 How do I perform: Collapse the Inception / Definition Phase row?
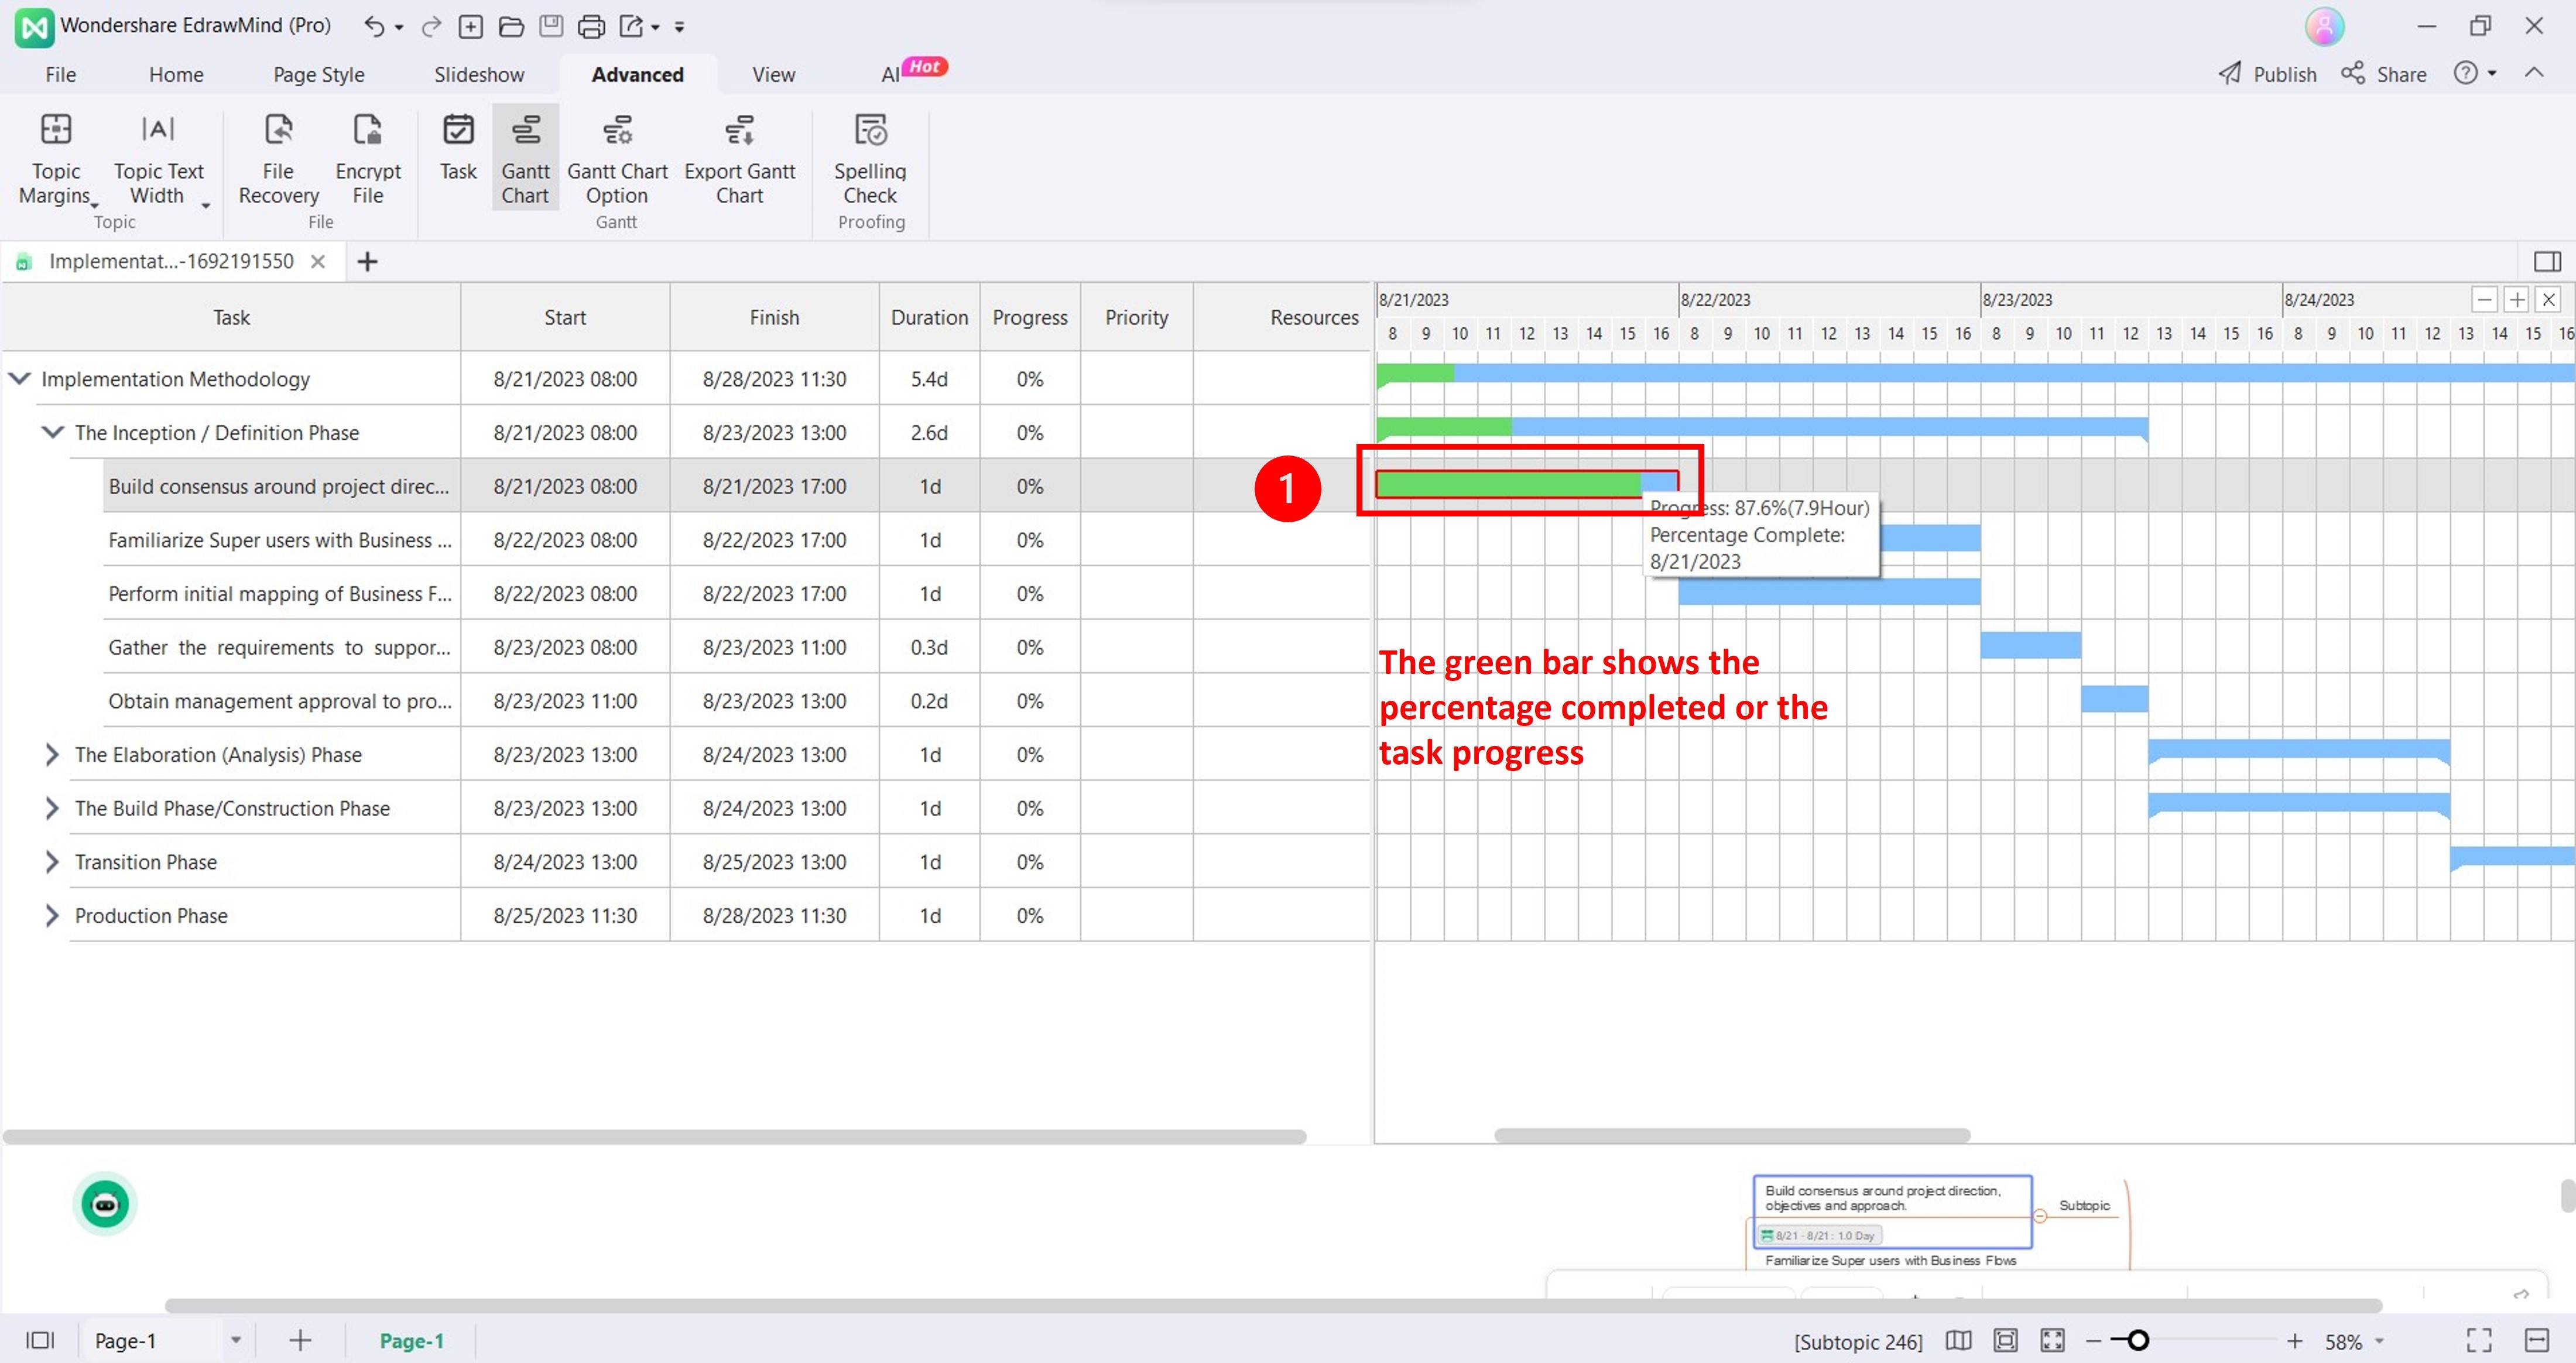click(x=52, y=432)
